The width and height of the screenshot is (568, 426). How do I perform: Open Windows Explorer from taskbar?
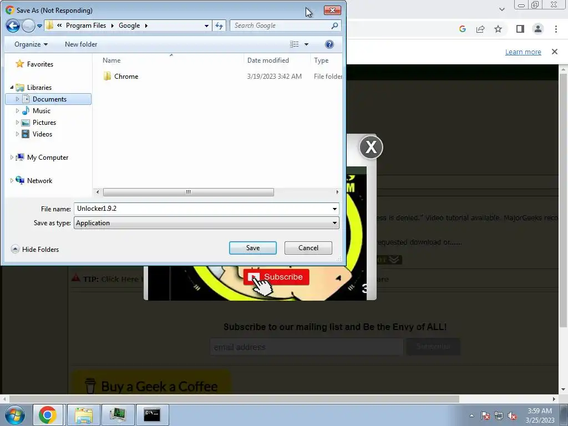[x=84, y=415]
